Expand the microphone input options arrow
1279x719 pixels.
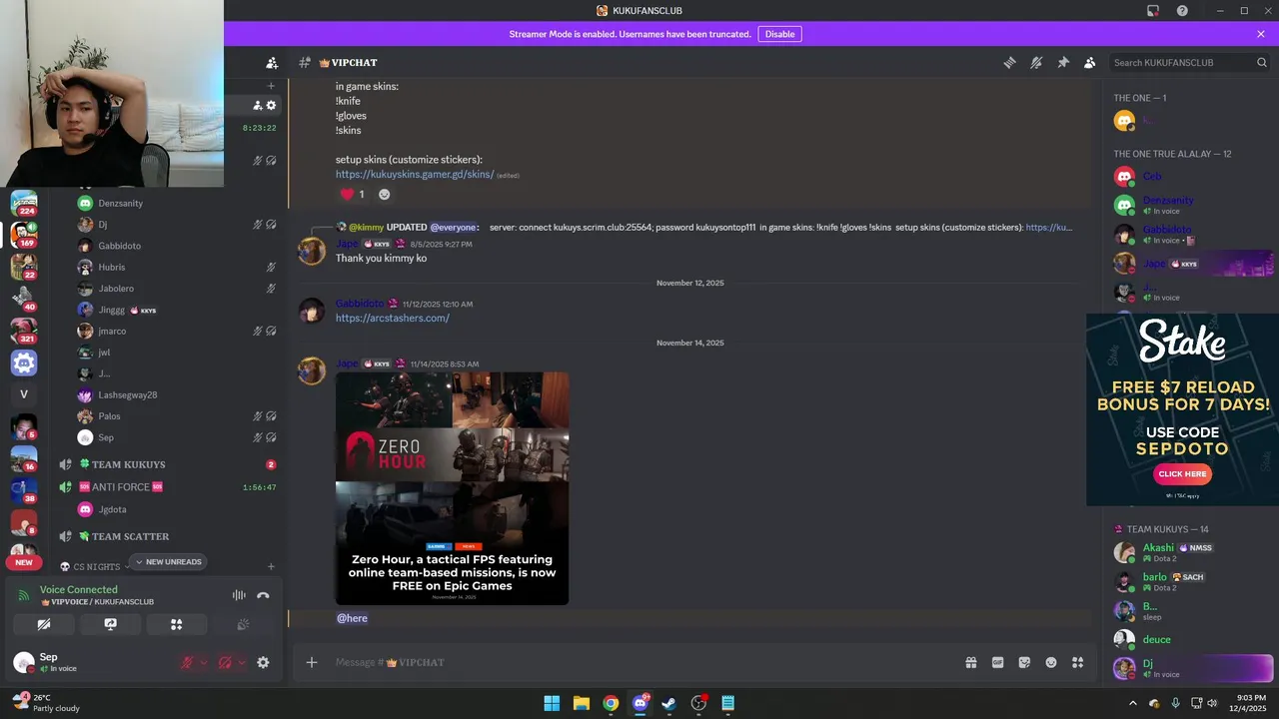204,662
